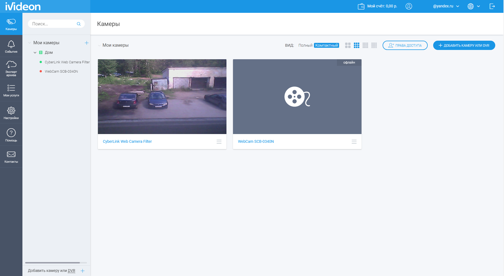Viewport: 504px width, 276px height.
Task: Select the two-column grid layout
Action: 348,45
